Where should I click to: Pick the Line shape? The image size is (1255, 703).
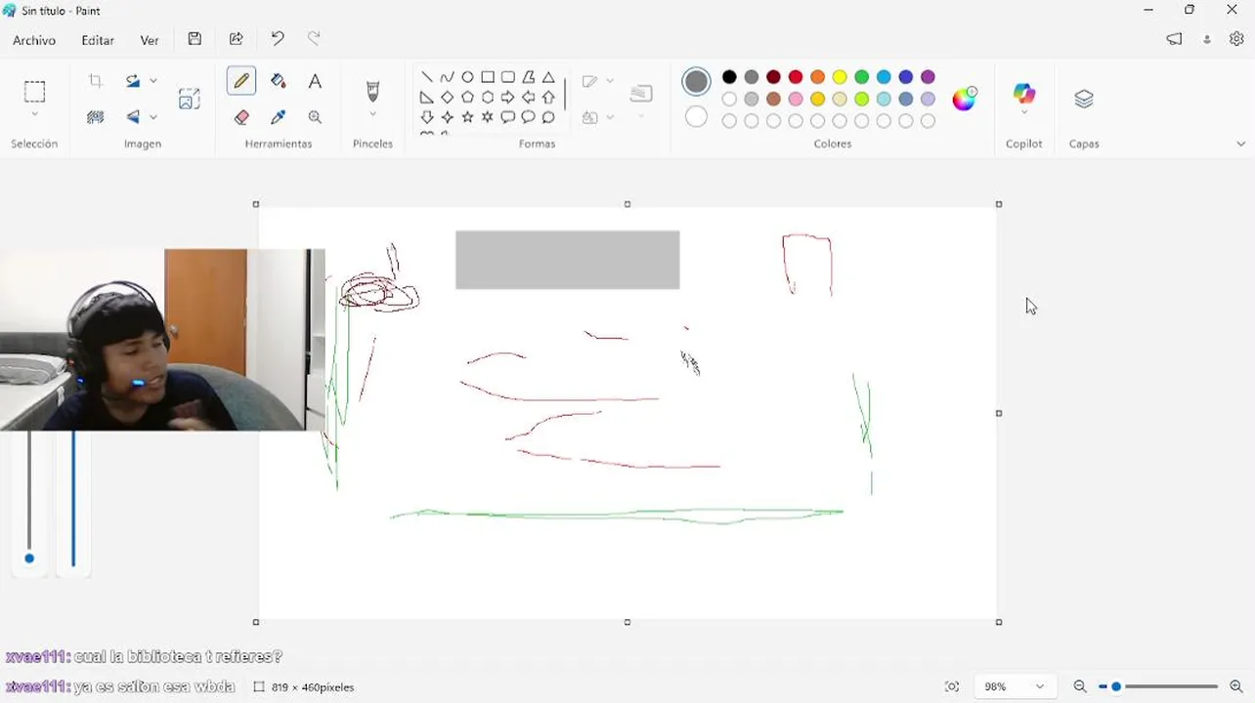click(427, 77)
